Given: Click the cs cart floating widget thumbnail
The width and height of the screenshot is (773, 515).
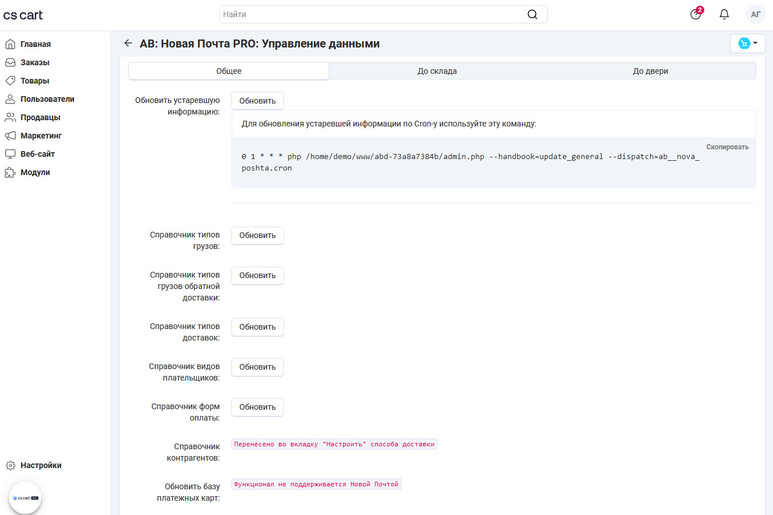Looking at the screenshot, I should (x=25, y=498).
